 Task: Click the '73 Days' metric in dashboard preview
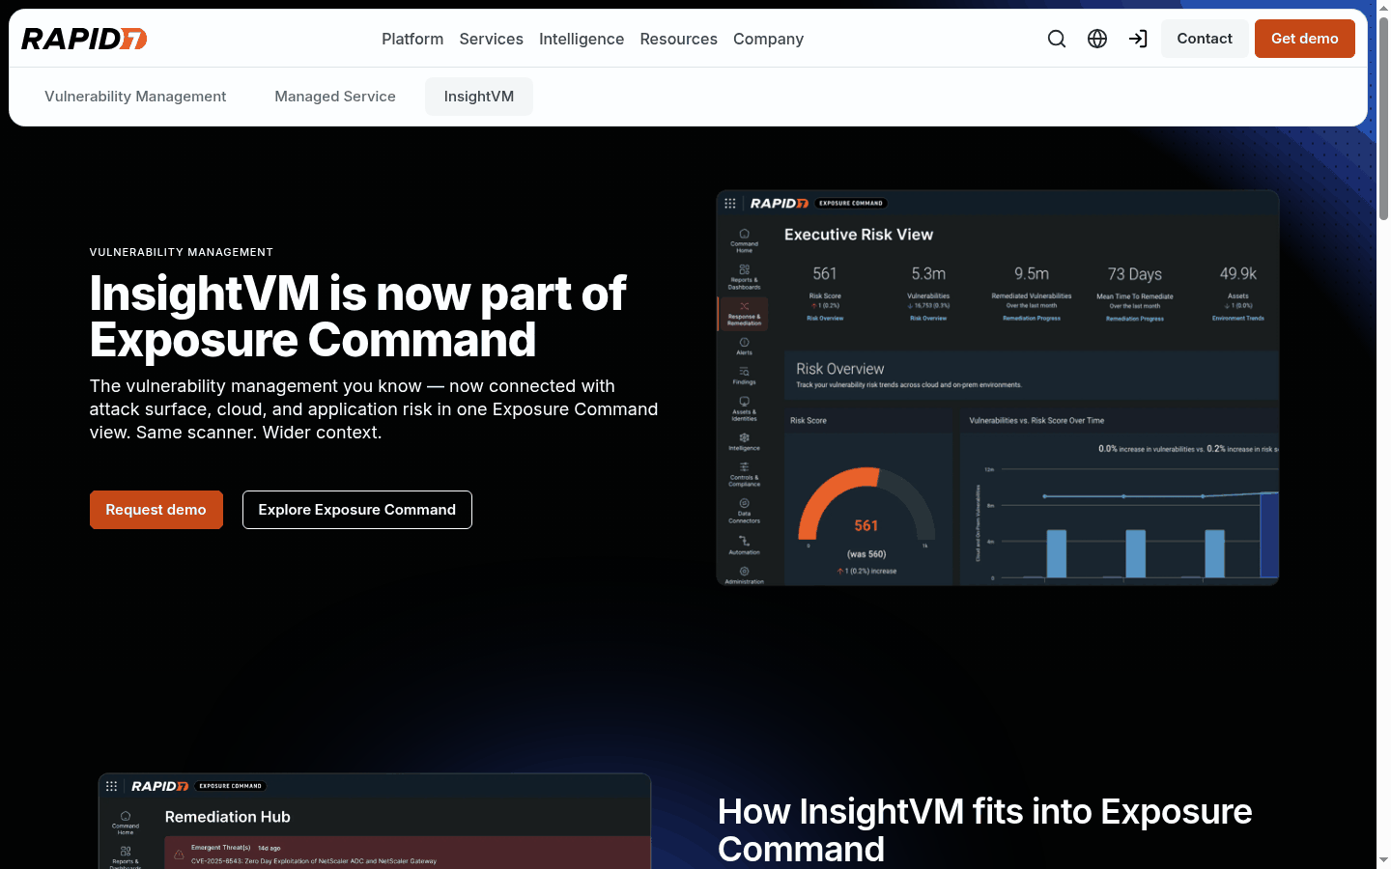[1135, 274]
